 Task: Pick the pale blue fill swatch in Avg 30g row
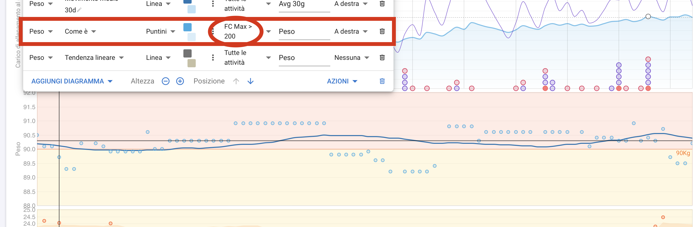point(192,10)
